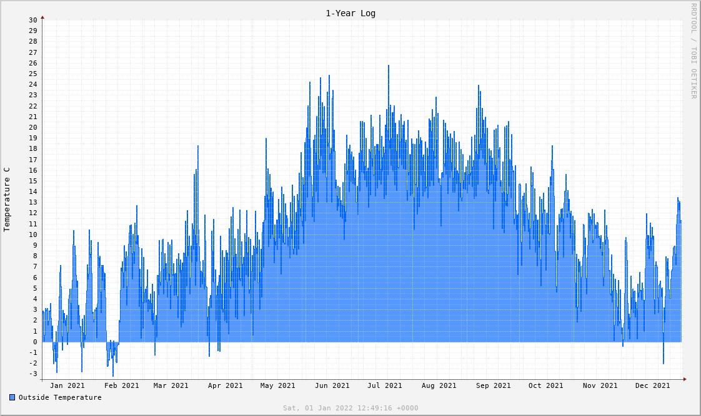Click the Temperature C y-axis title
701x416 pixels.
(7, 200)
